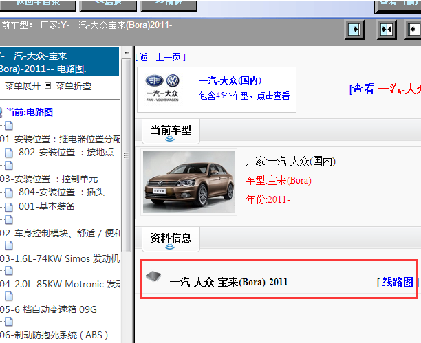Click the 厂家:一汽-大众(国内) text
421x343 pixels.
click(x=291, y=161)
